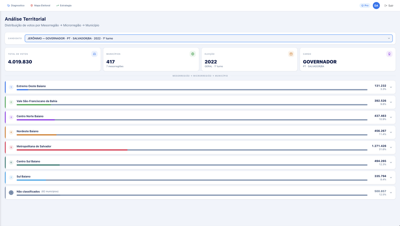Open the Estrategia navigation item
The width and height of the screenshot is (400, 226).
pos(64,5)
